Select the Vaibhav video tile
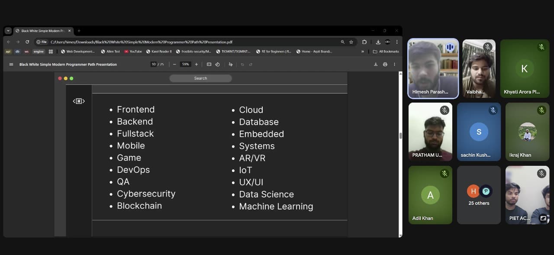The image size is (554, 255). pos(479,69)
